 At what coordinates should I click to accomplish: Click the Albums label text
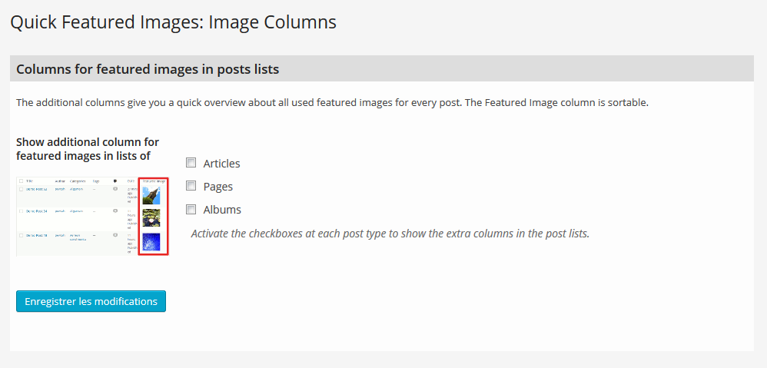222,210
